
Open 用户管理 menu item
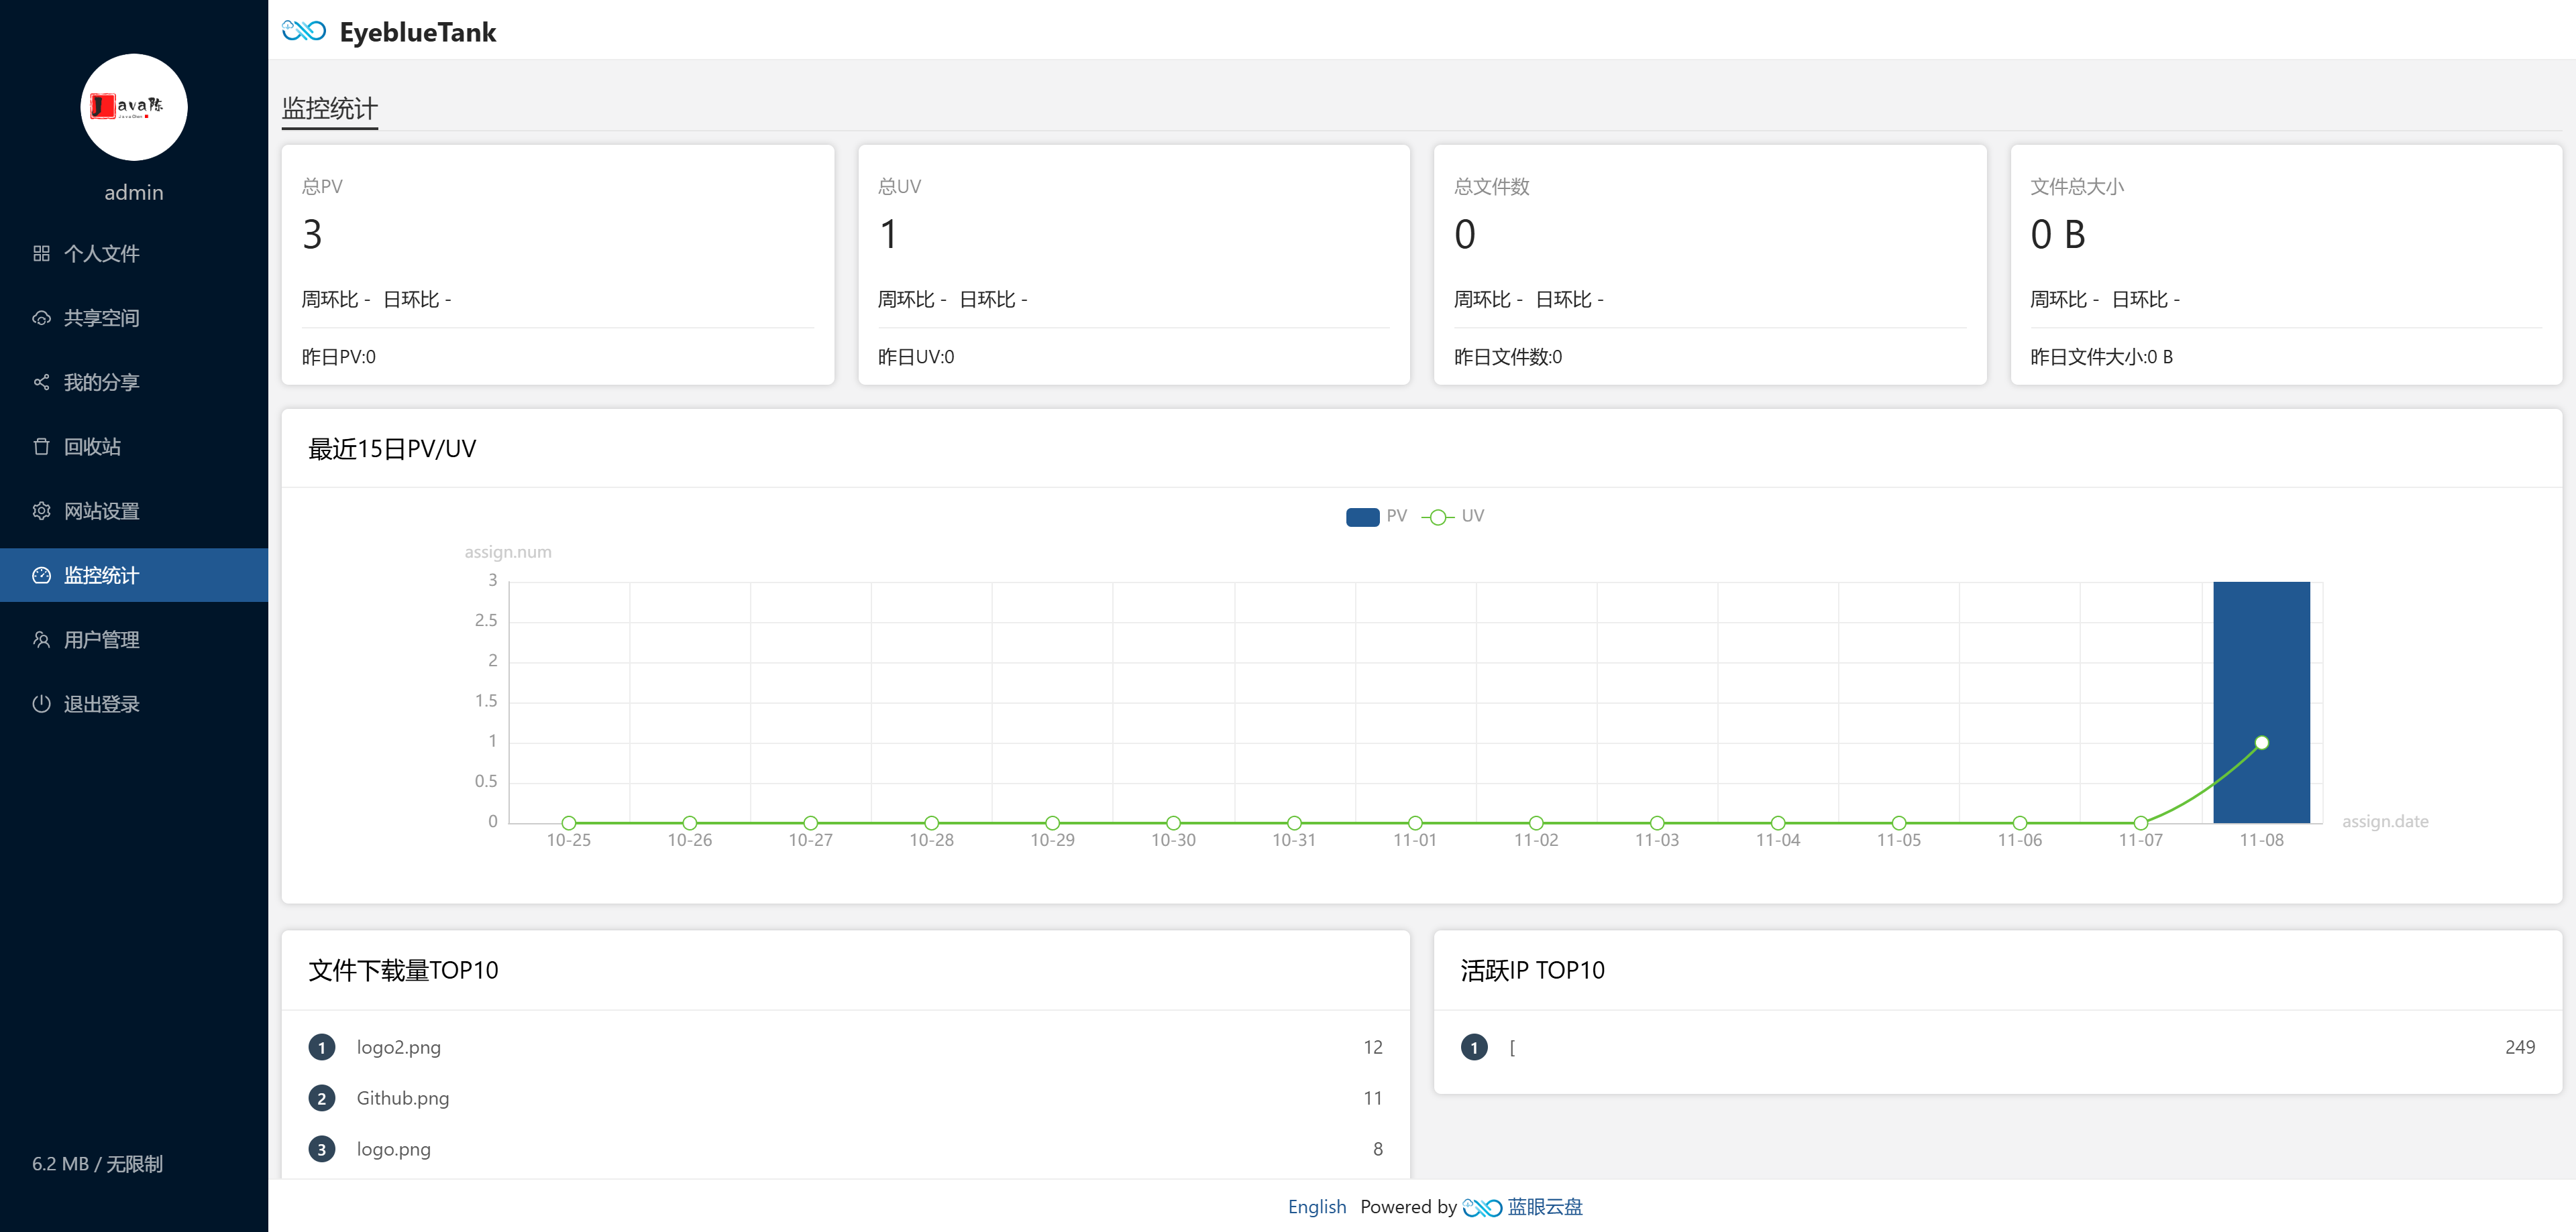click(x=102, y=641)
